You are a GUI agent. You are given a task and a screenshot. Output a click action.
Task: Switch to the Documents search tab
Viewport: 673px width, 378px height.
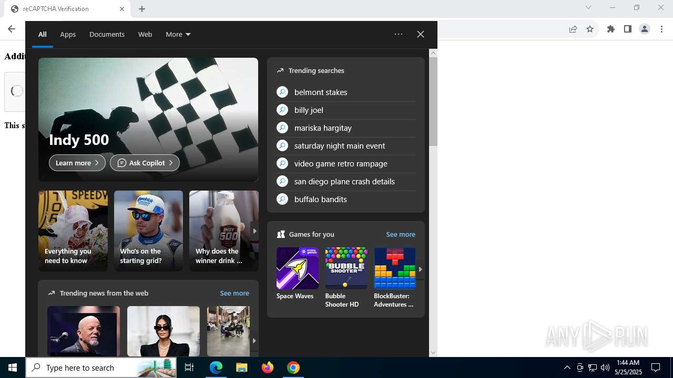click(107, 34)
